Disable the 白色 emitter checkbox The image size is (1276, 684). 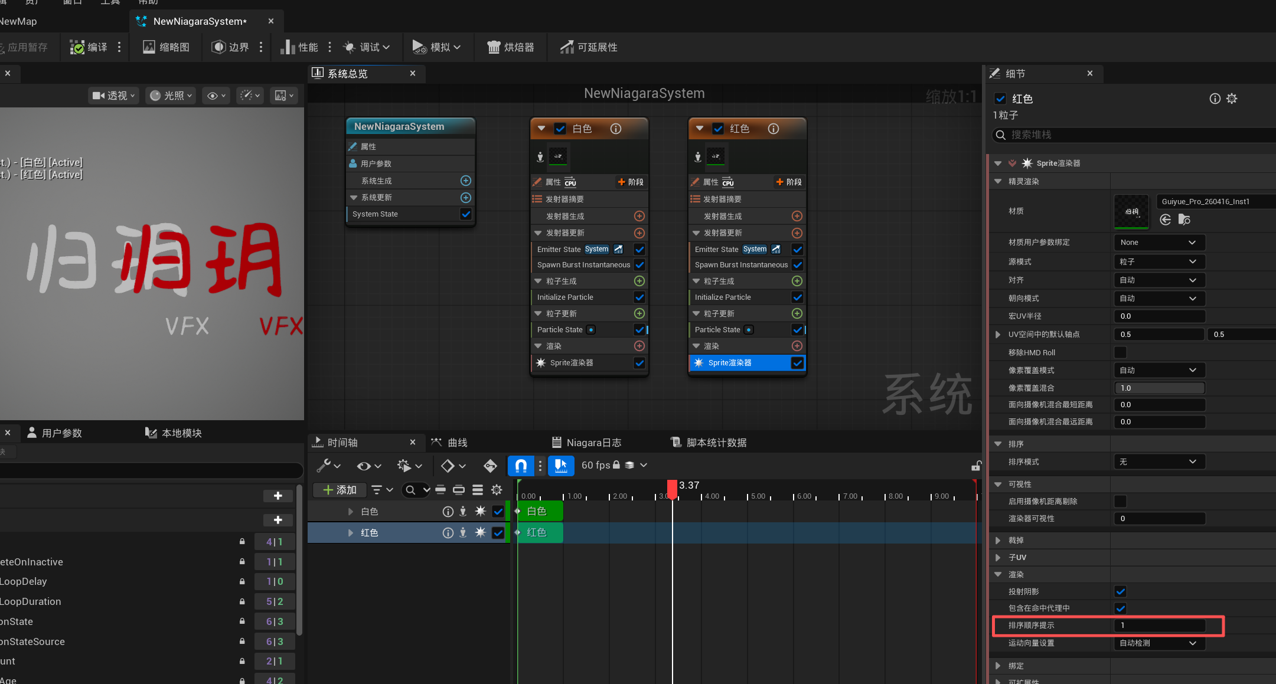tap(560, 129)
